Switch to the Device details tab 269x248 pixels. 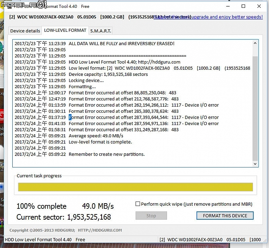click(x=25, y=31)
